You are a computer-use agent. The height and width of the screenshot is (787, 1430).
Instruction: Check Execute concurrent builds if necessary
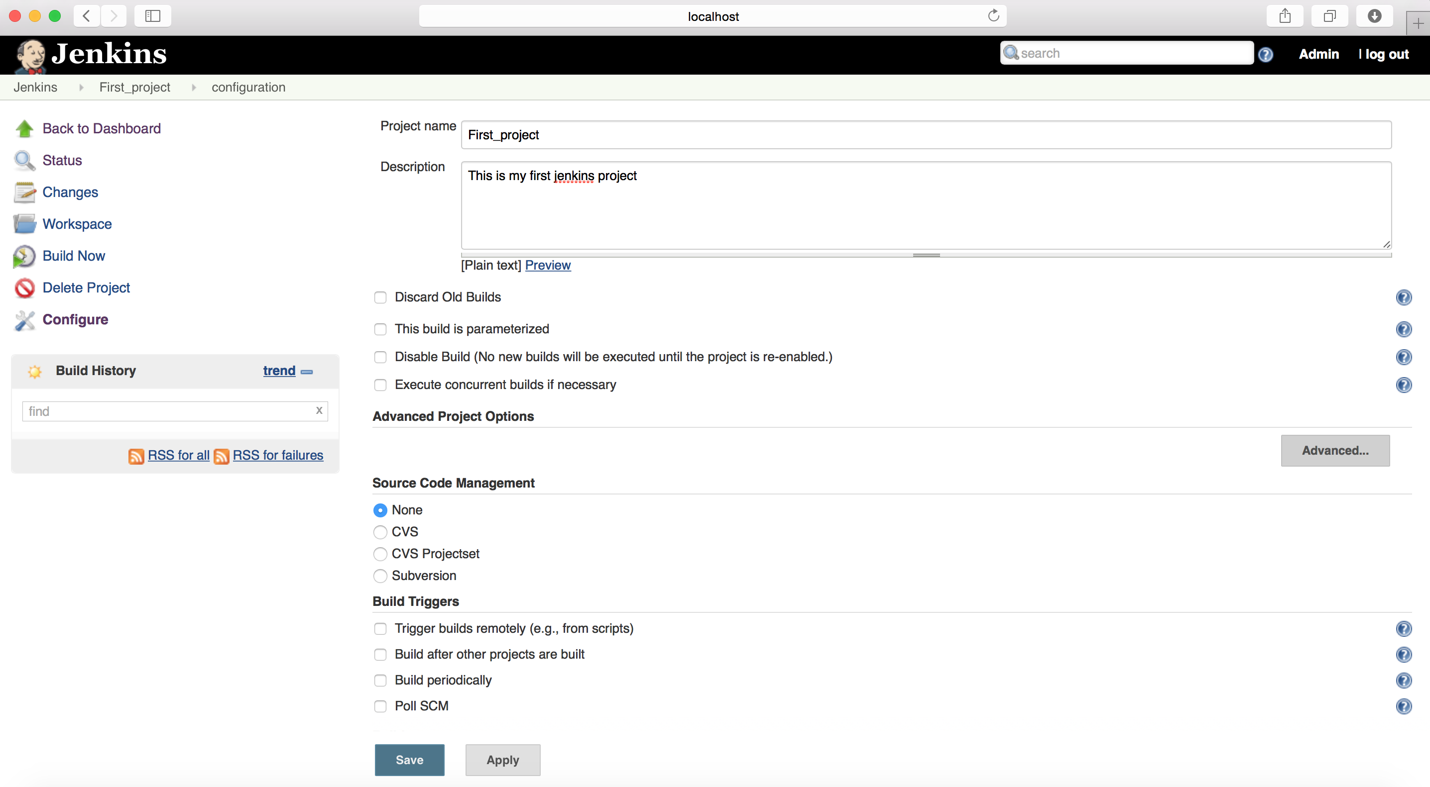click(x=380, y=385)
